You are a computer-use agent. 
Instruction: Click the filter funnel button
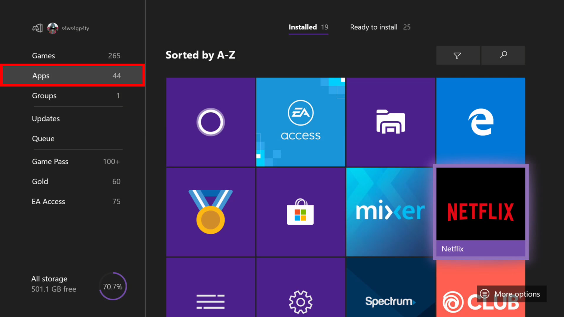458,55
